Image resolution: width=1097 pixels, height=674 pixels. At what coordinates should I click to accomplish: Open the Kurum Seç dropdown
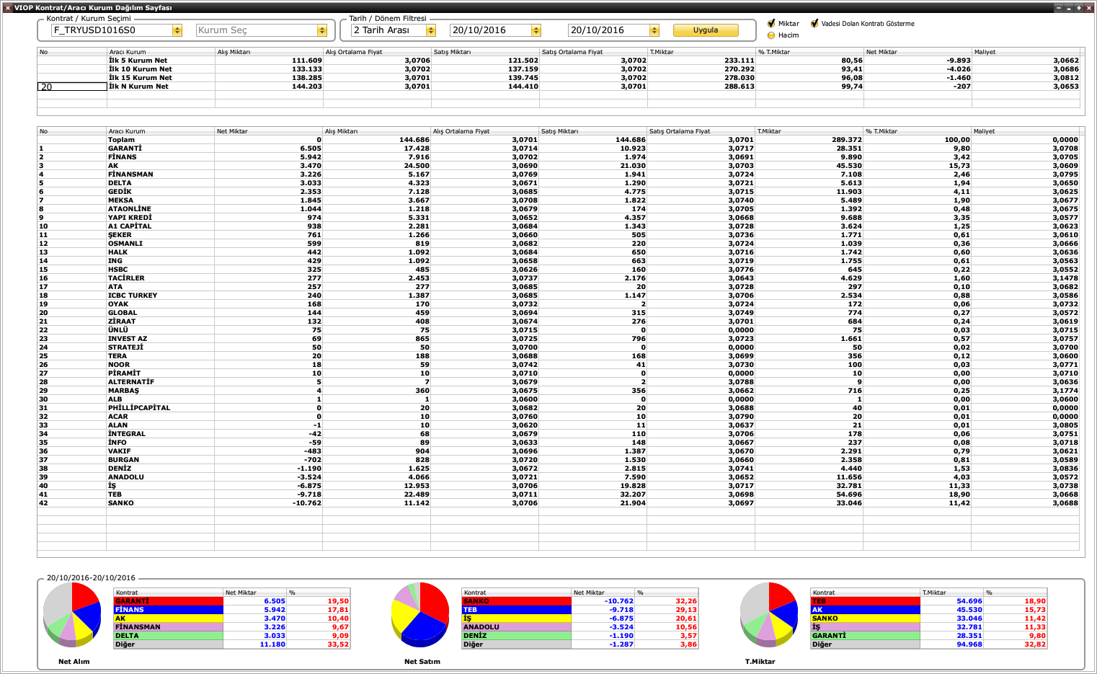[322, 30]
